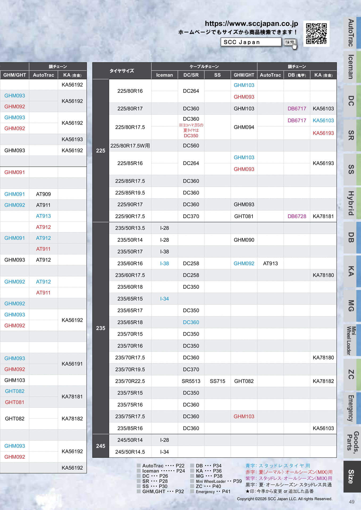The width and height of the screenshot is (361, 510).
Task: Open the Hybrid side tab
Action: (x=352, y=203)
